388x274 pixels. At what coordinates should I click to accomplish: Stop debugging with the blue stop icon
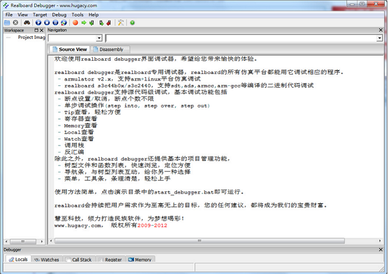[x=47, y=22]
